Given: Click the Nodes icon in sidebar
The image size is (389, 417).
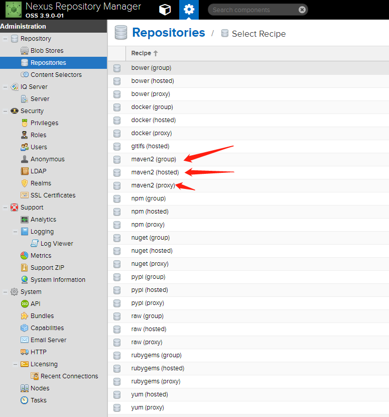Looking at the screenshot, I should tap(25, 388).
